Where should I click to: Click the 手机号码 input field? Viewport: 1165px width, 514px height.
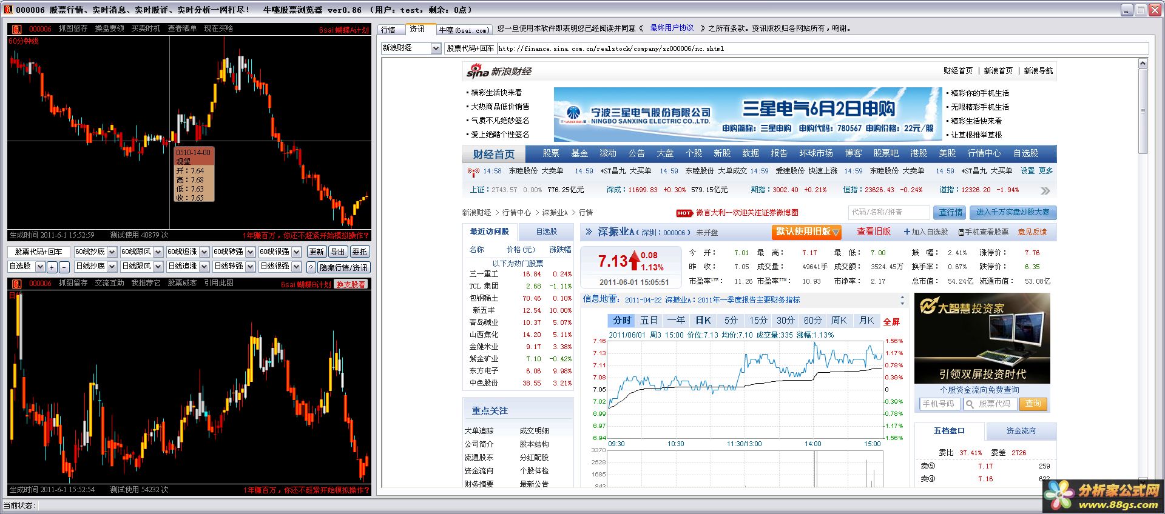(x=939, y=404)
